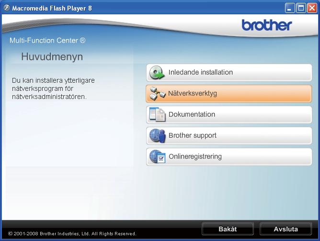Click the network computers icon beside Nätverksverktyg
320x241 pixels.
pos(157,94)
